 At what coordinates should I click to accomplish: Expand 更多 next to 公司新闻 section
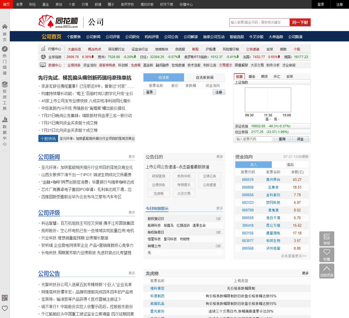point(132,157)
